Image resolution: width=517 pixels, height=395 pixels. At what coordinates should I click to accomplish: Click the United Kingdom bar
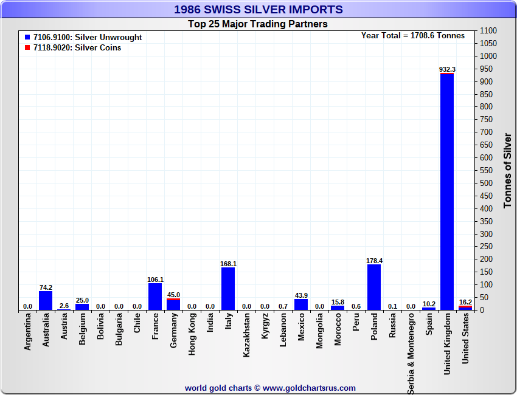point(447,192)
